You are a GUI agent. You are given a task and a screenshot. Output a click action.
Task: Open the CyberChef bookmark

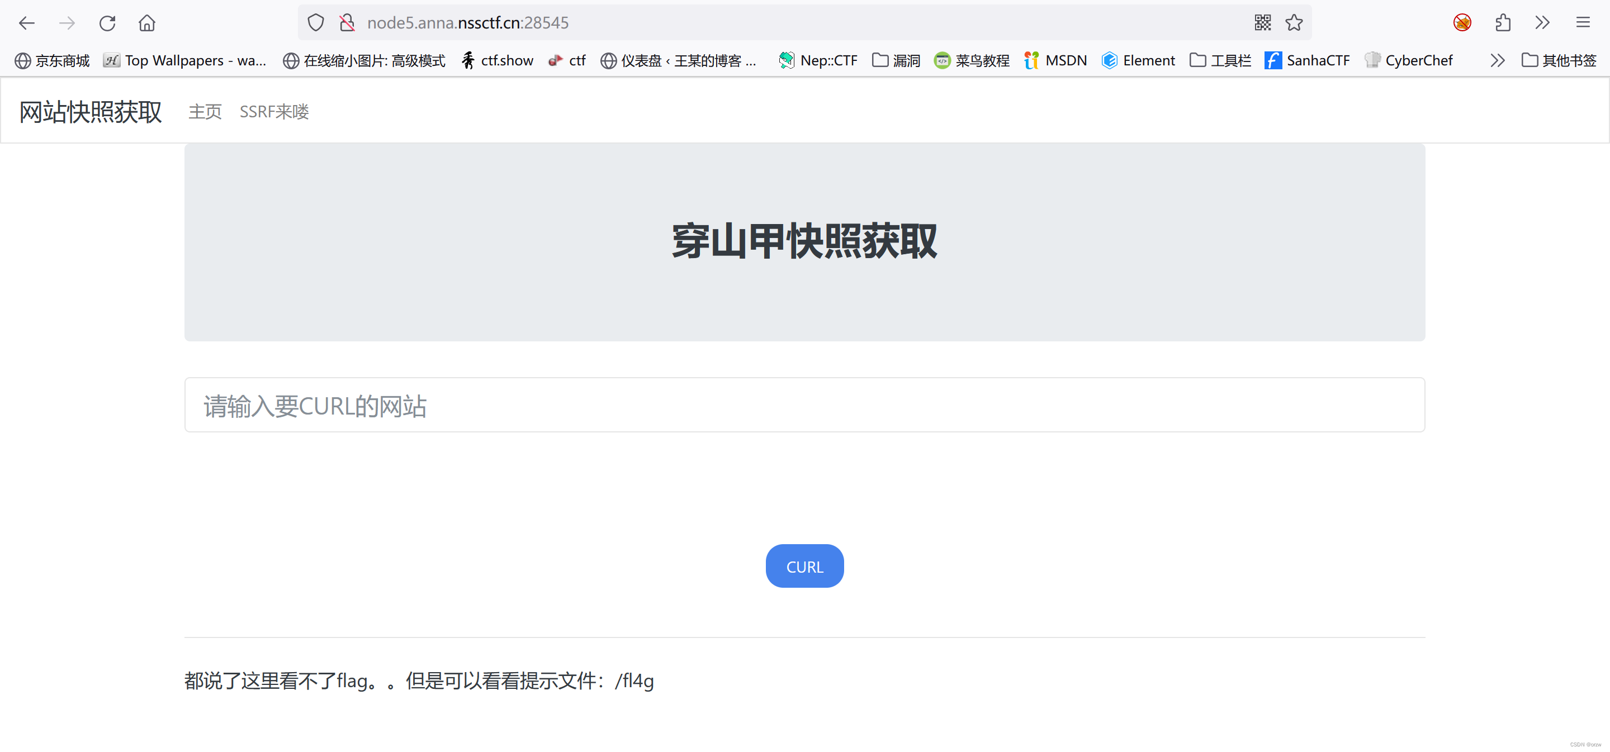tap(1409, 60)
